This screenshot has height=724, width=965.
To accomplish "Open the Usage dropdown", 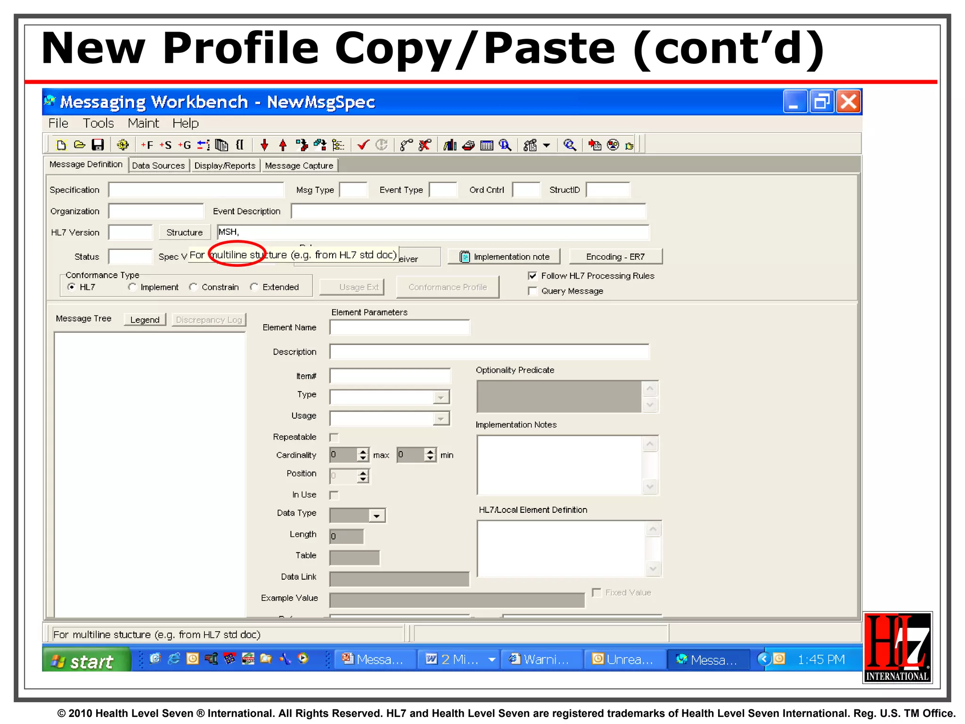I will [441, 419].
